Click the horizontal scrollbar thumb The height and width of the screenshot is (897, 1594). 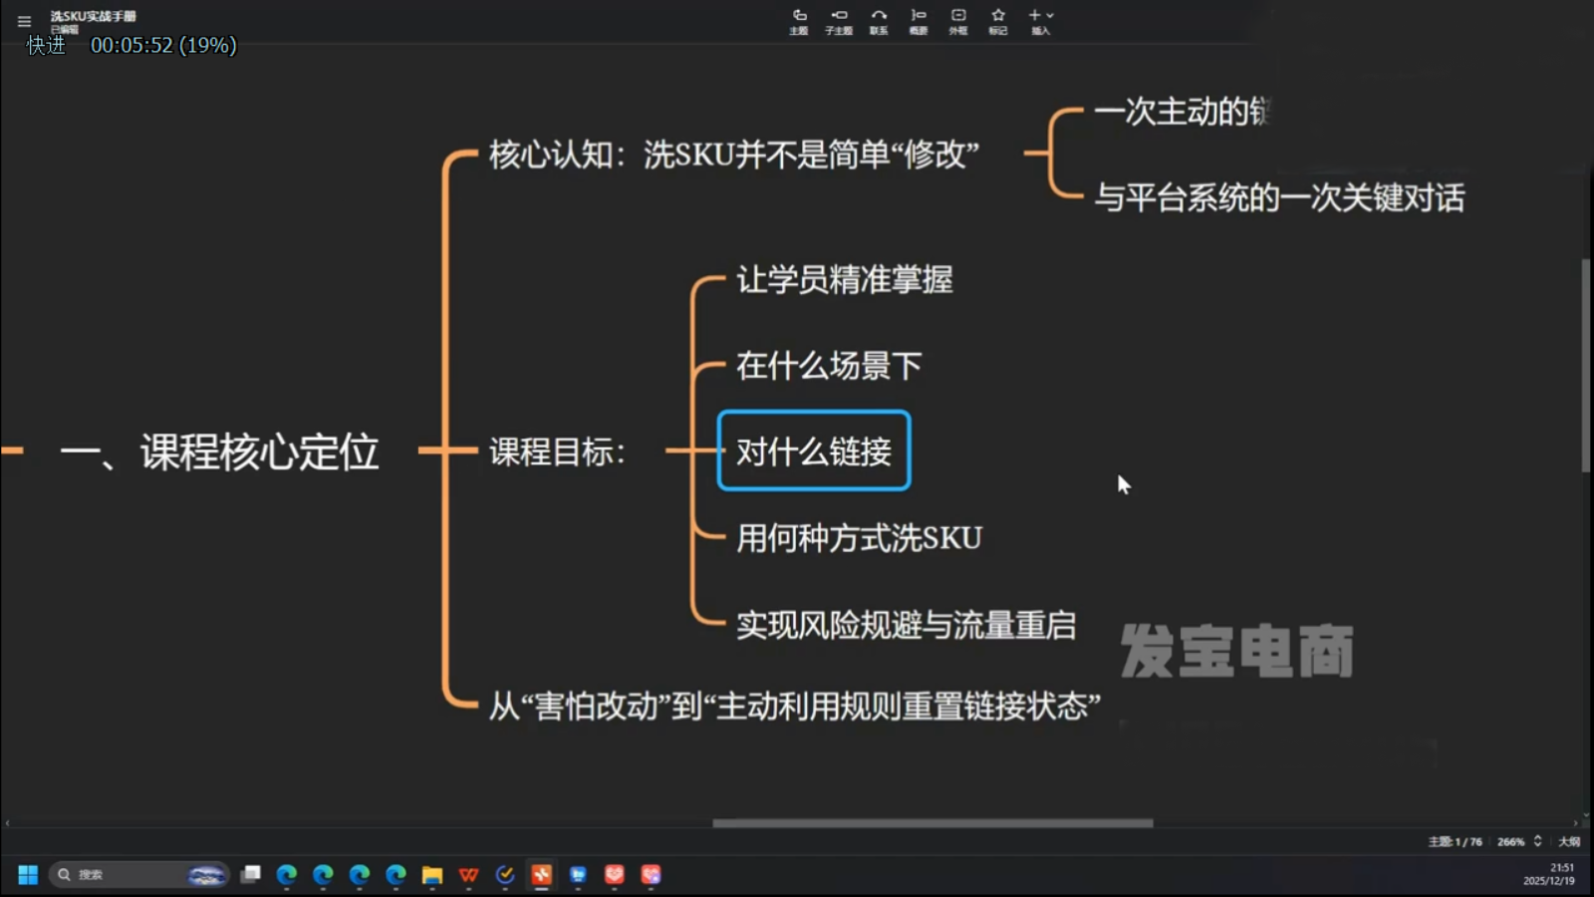pyautogui.click(x=932, y=823)
